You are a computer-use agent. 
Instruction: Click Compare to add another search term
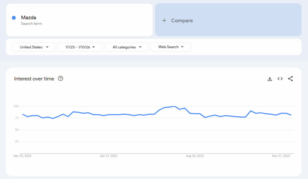(182, 20)
